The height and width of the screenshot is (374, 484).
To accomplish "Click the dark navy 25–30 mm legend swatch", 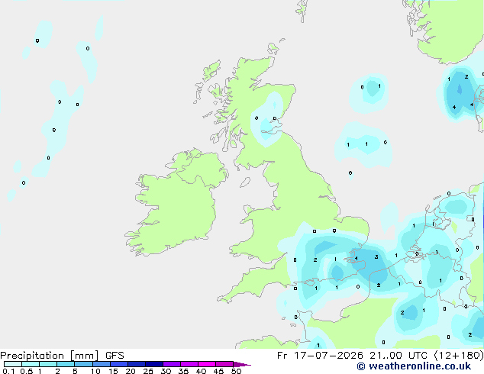I will click(x=153, y=364).
